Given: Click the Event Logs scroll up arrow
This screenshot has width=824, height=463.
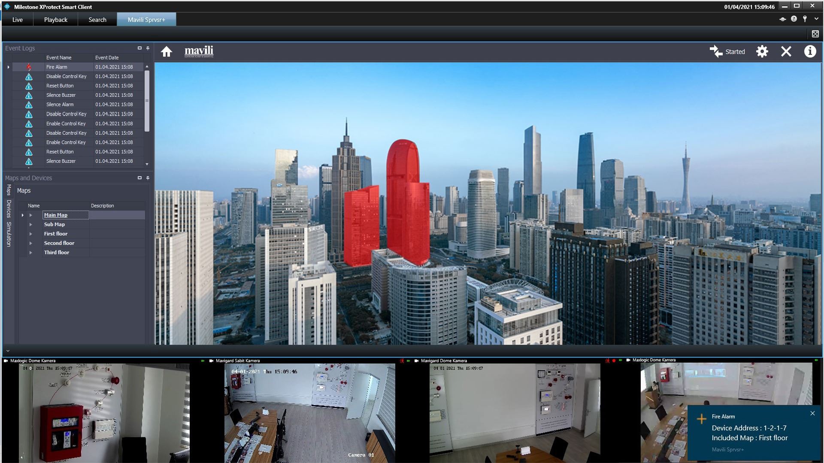Looking at the screenshot, I should tap(147, 66).
